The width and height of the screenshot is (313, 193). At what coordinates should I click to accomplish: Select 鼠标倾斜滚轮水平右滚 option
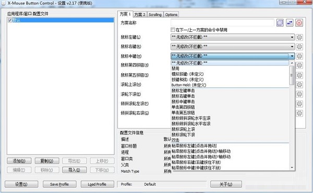[x=230, y=124]
